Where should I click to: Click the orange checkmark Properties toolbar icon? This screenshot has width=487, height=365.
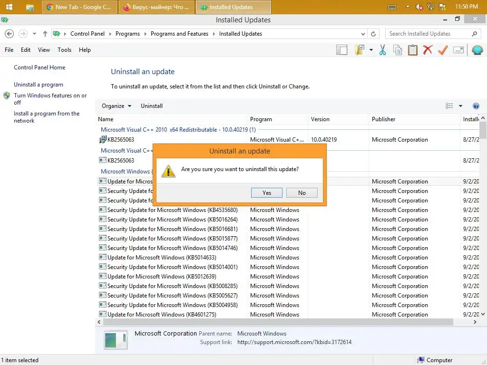tap(443, 50)
